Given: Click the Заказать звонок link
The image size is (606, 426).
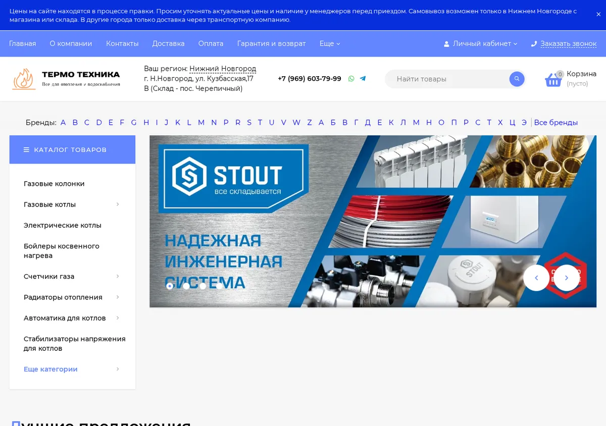Looking at the screenshot, I should [569, 44].
